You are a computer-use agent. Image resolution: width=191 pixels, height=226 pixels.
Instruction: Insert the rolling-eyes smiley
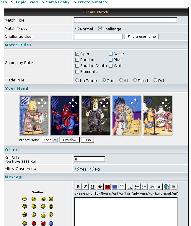51,207
